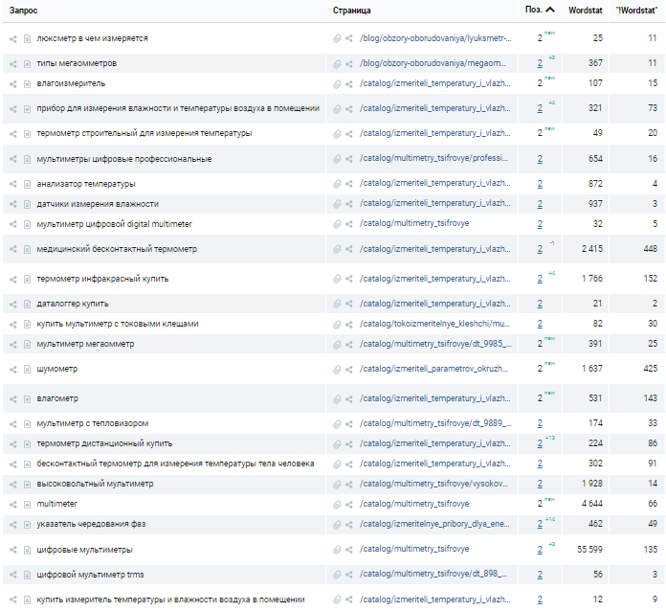This screenshot has height=611, width=666.
Task: Click the share icon beside 'мультиметры цифровые профессиональные' page URL
Action: click(x=349, y=159)
